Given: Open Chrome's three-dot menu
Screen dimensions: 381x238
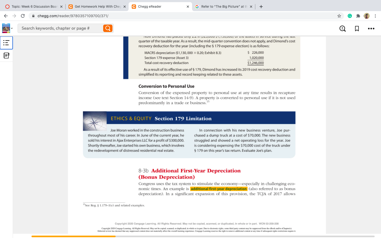Looking at the screenshot, I should pos(375,16).
